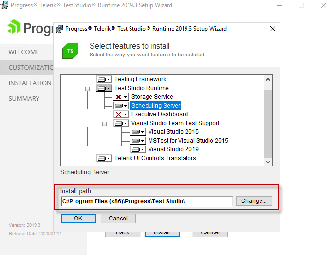Go to SUMMARY step in sidebar
This screenshot has height=255, width=335.
click(x=24, y=99)
